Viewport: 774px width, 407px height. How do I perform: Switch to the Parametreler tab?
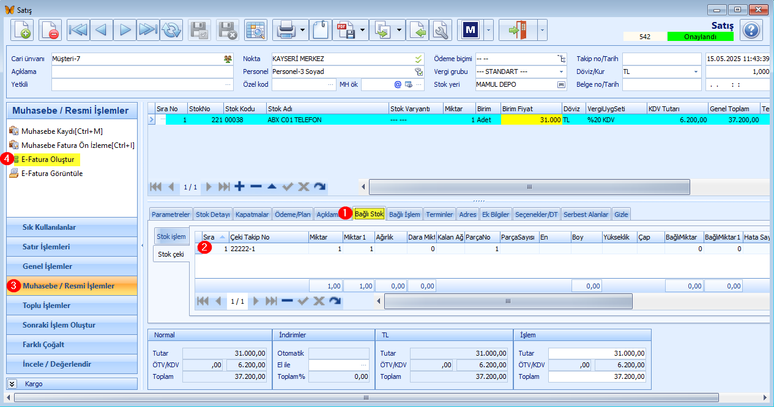tap(171, 214)
